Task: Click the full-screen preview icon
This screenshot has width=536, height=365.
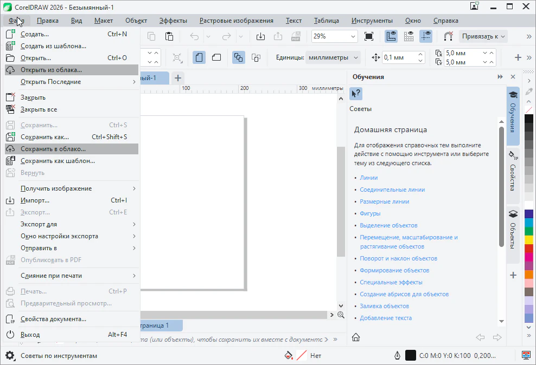Action: coord(369,36)
